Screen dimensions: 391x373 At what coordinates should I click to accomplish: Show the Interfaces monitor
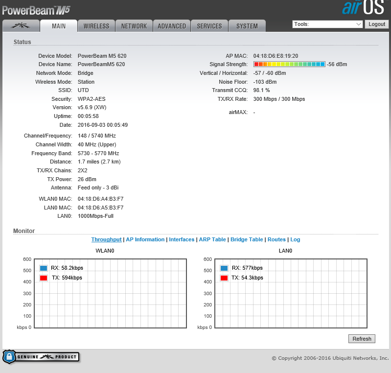[x=182, y=239]
